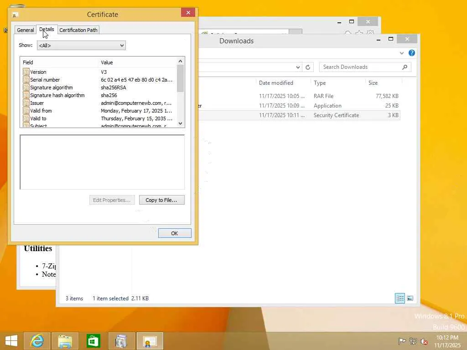Viewport: 467px width, 350px height.
Task: Open the address bar history dropdown
Action: click(298, 67)
